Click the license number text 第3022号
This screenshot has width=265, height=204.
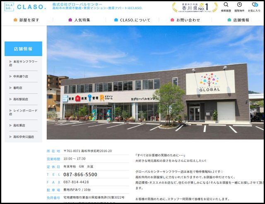tap(116, 197)
